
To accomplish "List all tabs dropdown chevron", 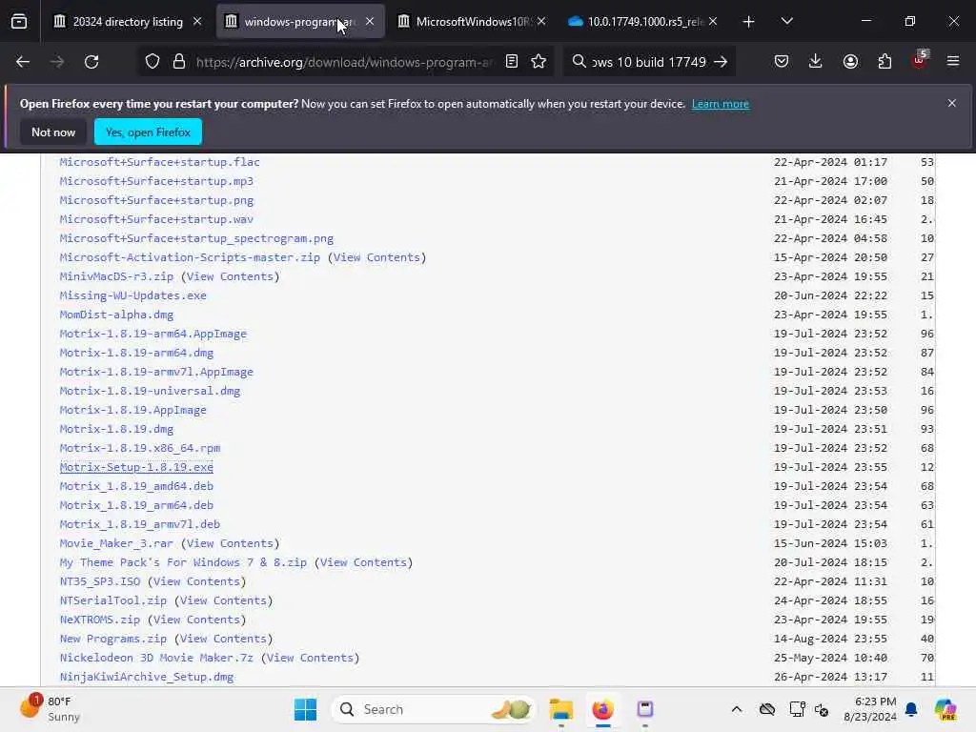I will point(786,21).
